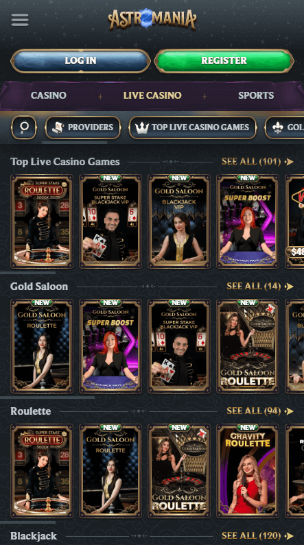Open Providers filter with scroll icon
This screenshot has height=545, width=304.
(83, 128)
